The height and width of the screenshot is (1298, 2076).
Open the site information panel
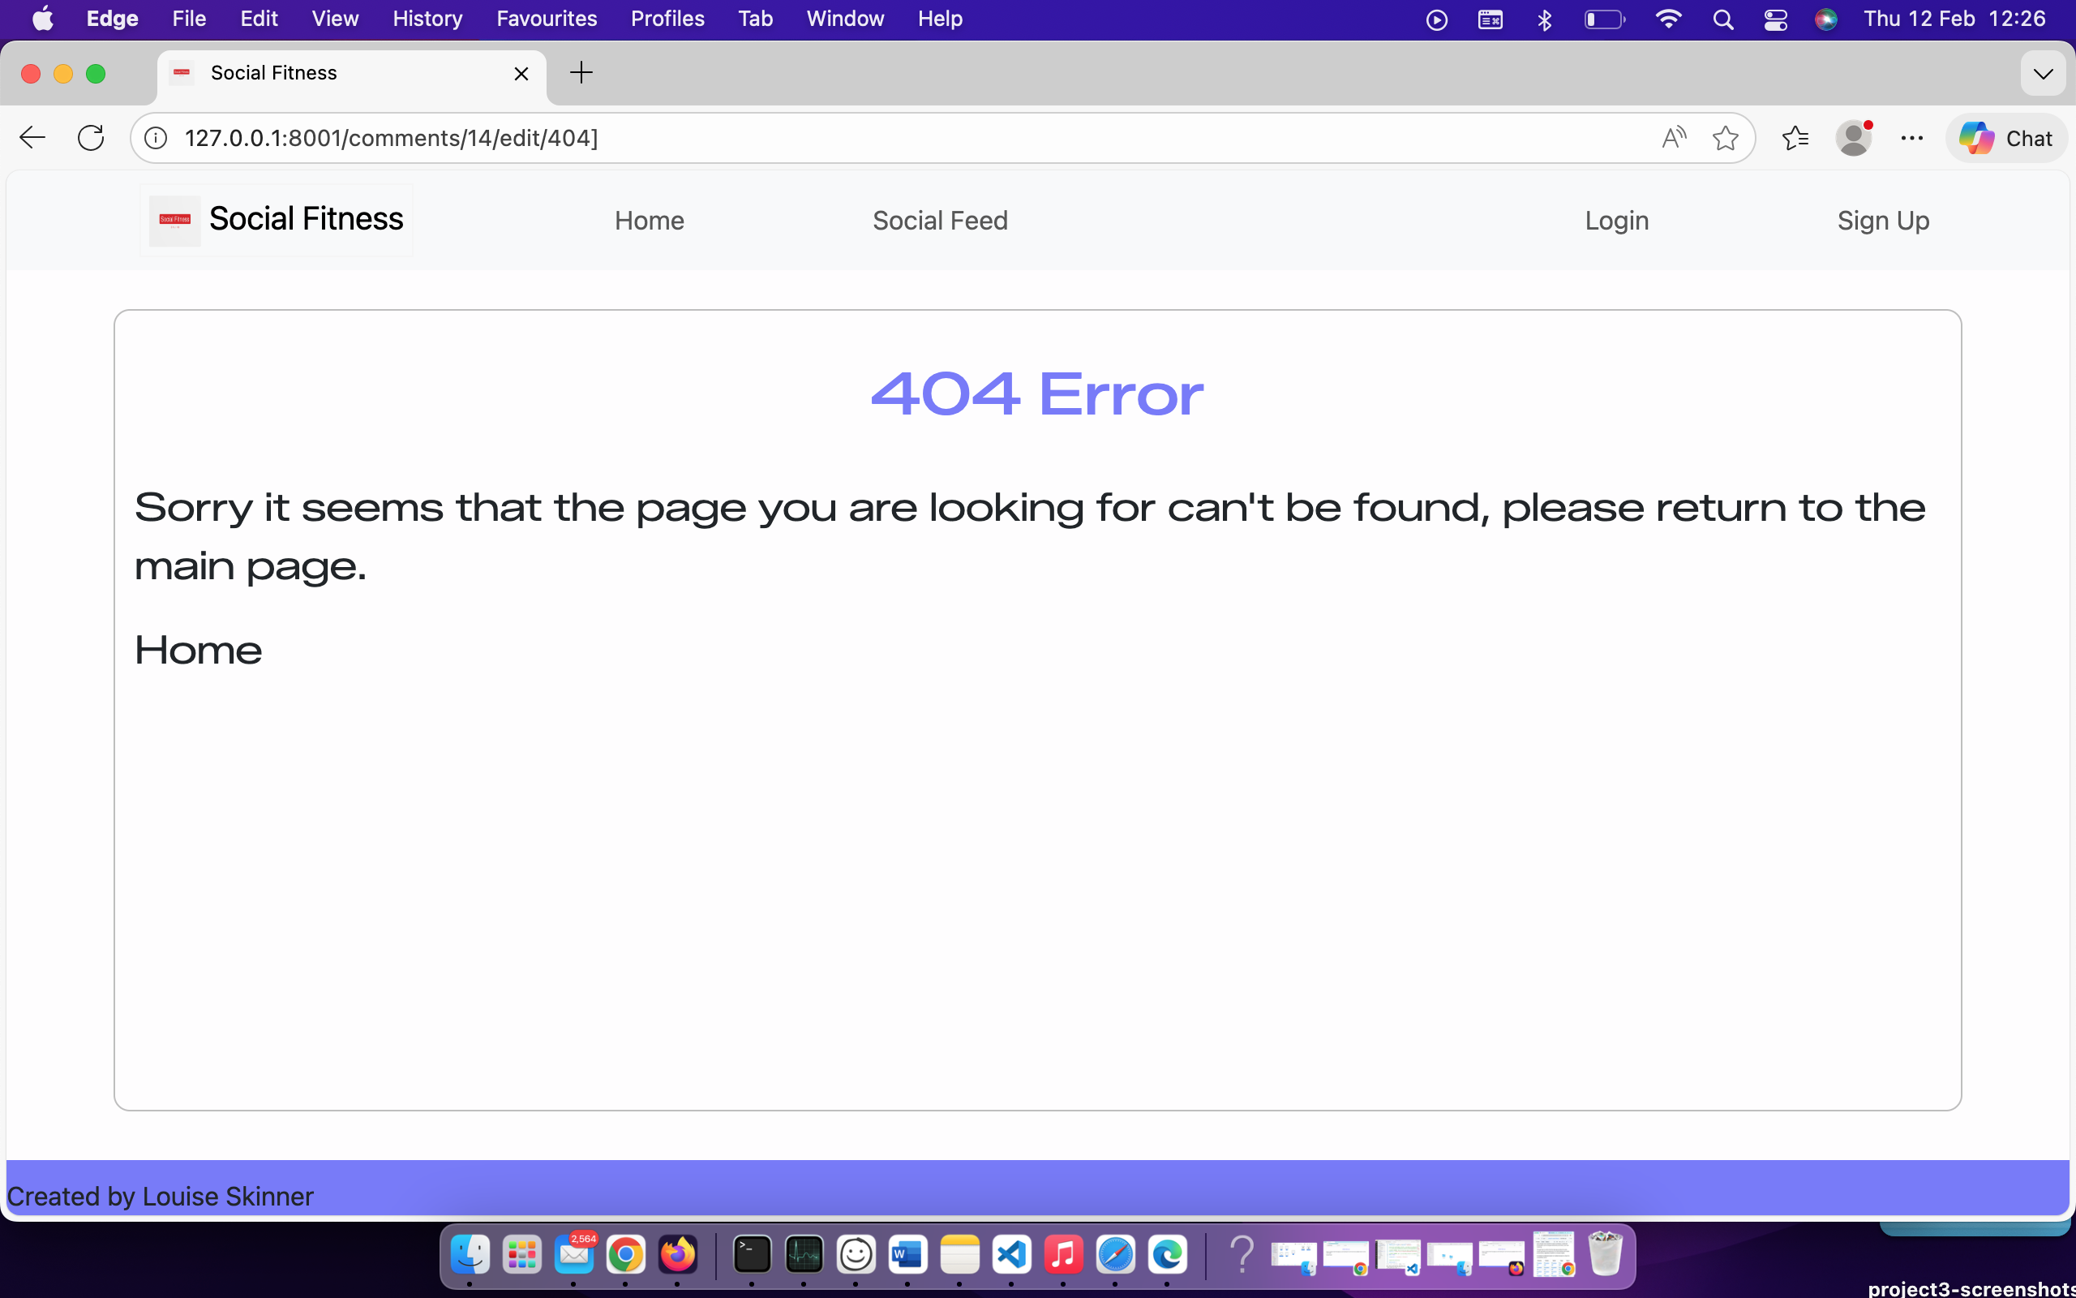coord(155,137)
